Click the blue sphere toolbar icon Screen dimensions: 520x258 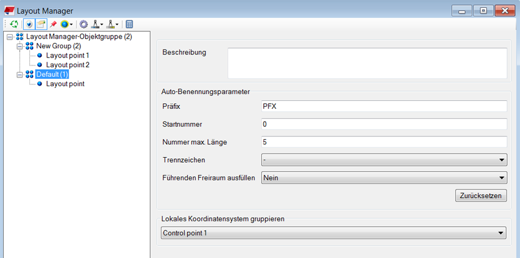click(64, 24)
